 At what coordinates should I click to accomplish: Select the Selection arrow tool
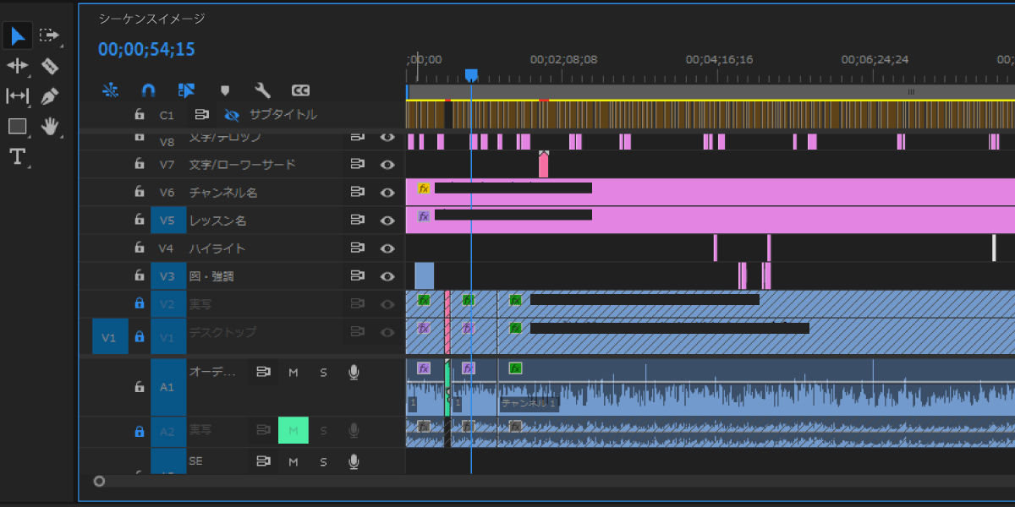point(18,35)
